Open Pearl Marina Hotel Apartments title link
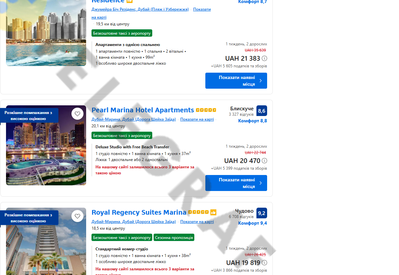The height and width of the screenshot is (275, 399). (x=143, y=110)
